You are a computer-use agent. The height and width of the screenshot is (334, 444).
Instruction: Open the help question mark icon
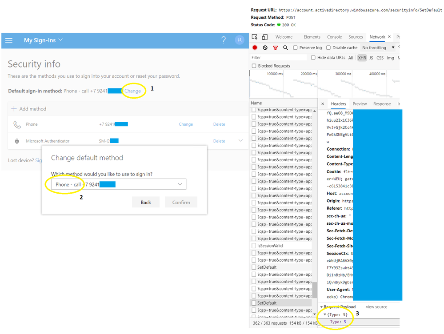point(224,40)
